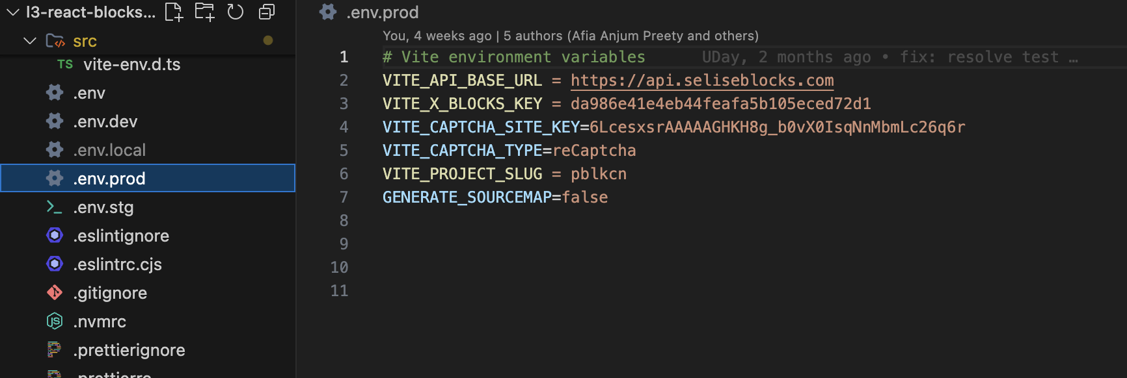Click the .env.prod breadcrumb title
Viewport: 1127px width, 378px height.
[x=383, y=12]
